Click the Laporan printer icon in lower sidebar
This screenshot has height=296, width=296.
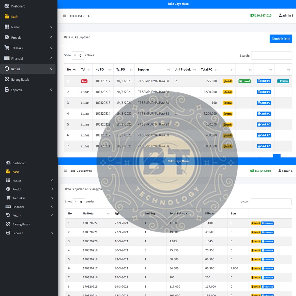8,233
